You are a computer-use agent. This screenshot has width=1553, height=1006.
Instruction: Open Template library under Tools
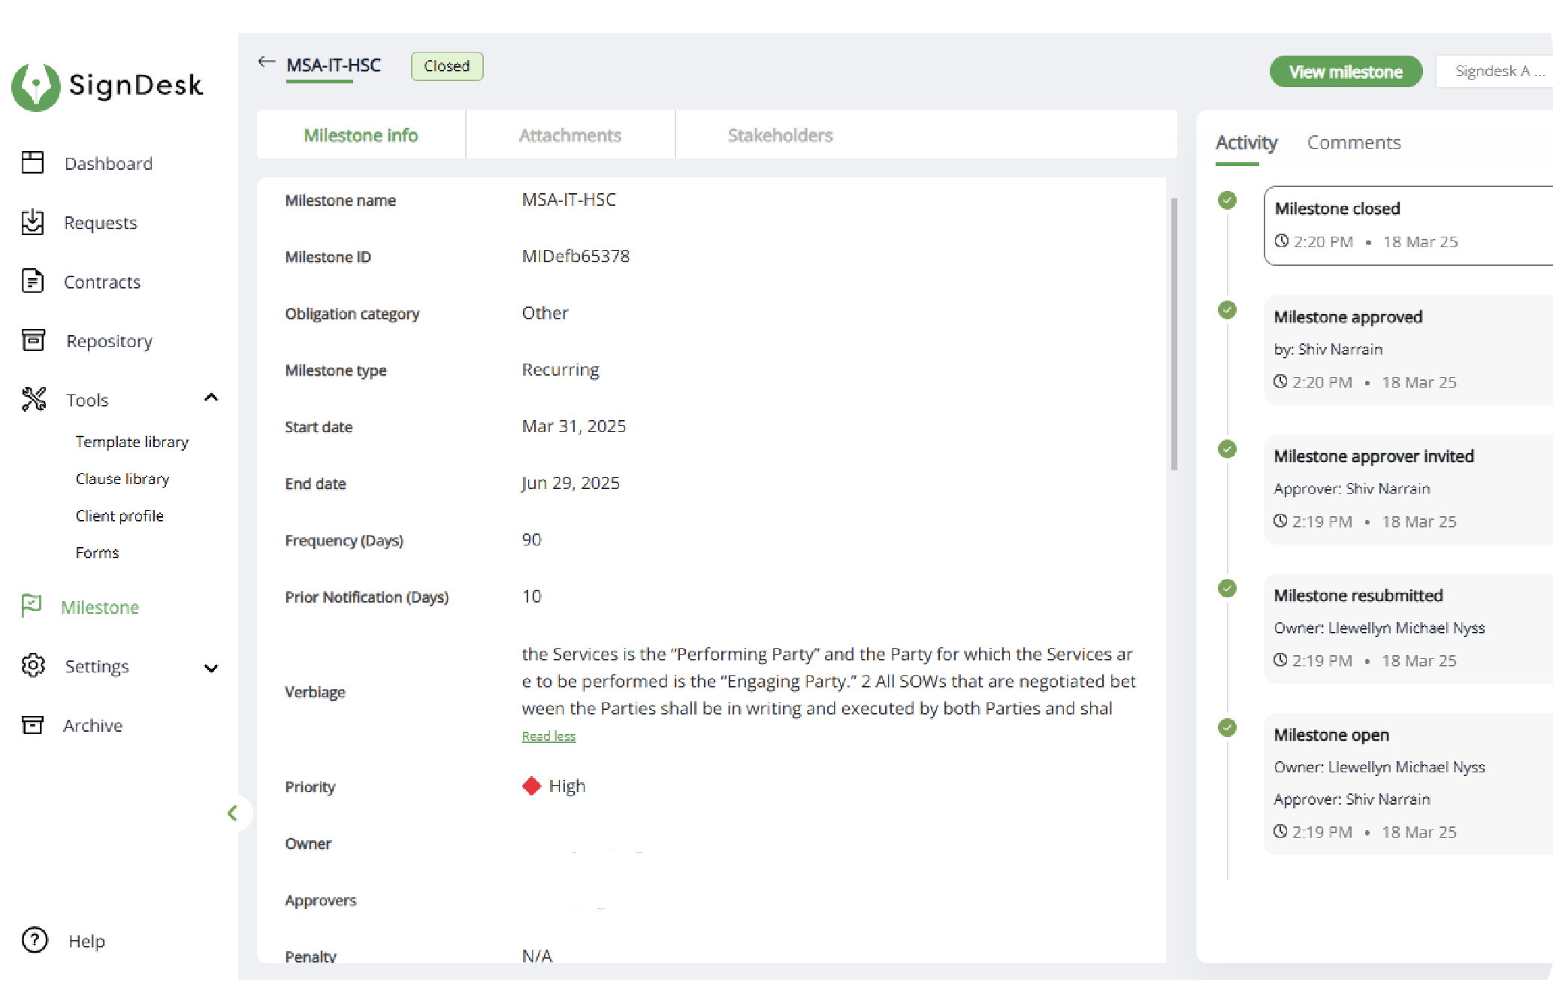(x=132, y=442)
